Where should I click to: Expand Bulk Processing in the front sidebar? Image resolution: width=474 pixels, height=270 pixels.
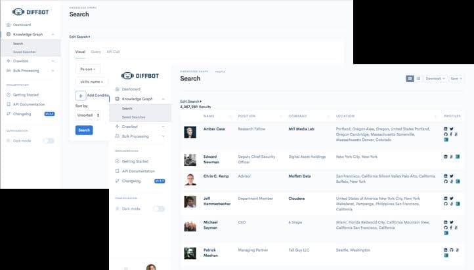pyautogui.click(x=140, y=136)
